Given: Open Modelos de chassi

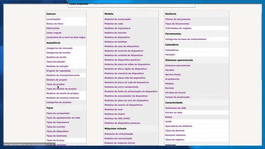Looking at the screenshot, I should [x=114, y=114].
